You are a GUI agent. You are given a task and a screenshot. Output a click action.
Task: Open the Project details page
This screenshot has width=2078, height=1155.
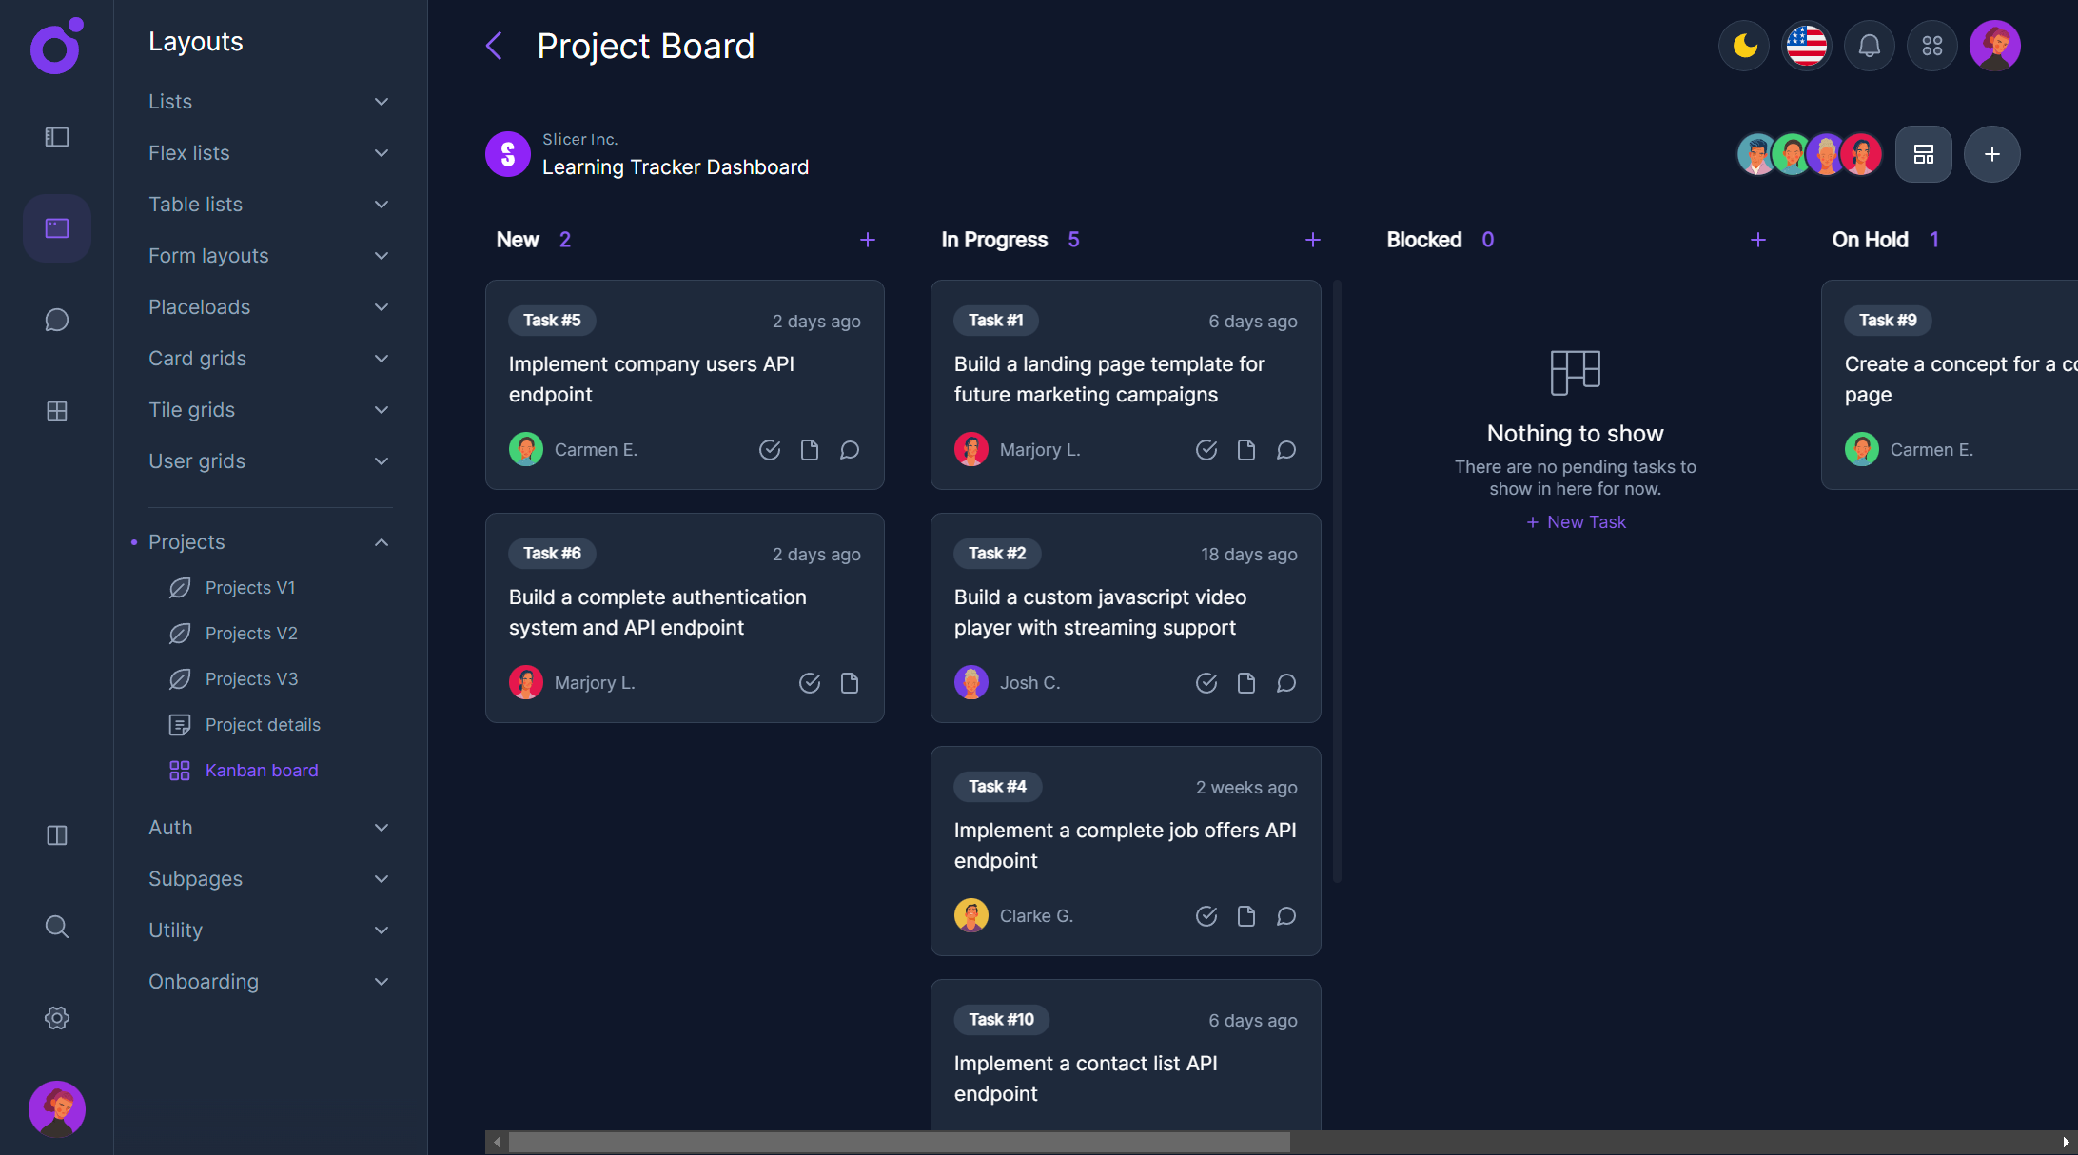click(x=264, y=724)
